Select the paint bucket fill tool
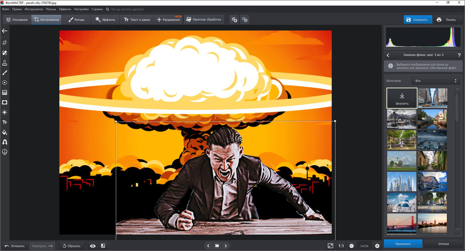This screenshot has width=465, height=251. point(5,132)
